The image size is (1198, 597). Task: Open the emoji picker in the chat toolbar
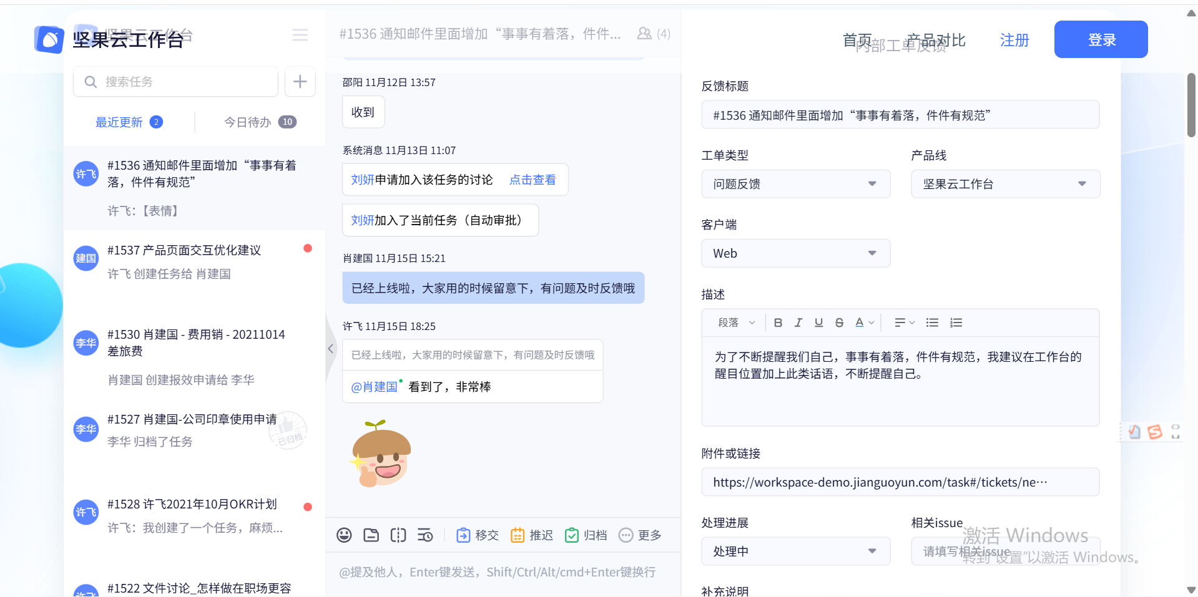(x=344, y=535)
